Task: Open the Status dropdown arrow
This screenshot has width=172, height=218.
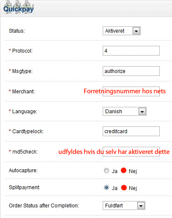Action: pos(136,31)
